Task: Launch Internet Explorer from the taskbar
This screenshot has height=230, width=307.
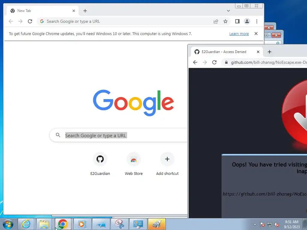Action: tap(26, 224)
